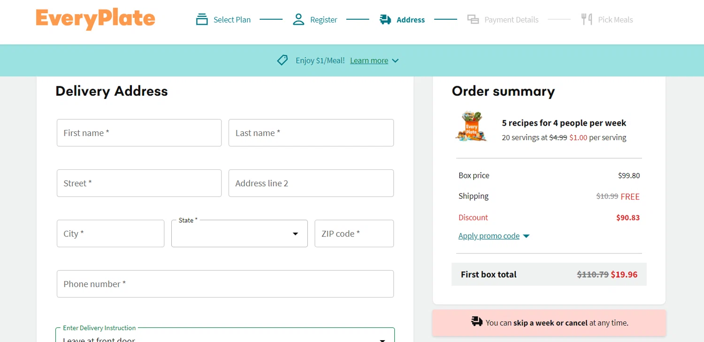Click the Discount label
The height and width of the screenshot is (342, 704).
pos(473,218)
